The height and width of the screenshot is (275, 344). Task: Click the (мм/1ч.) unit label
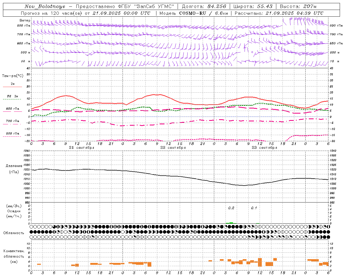[x=14, y=216]
